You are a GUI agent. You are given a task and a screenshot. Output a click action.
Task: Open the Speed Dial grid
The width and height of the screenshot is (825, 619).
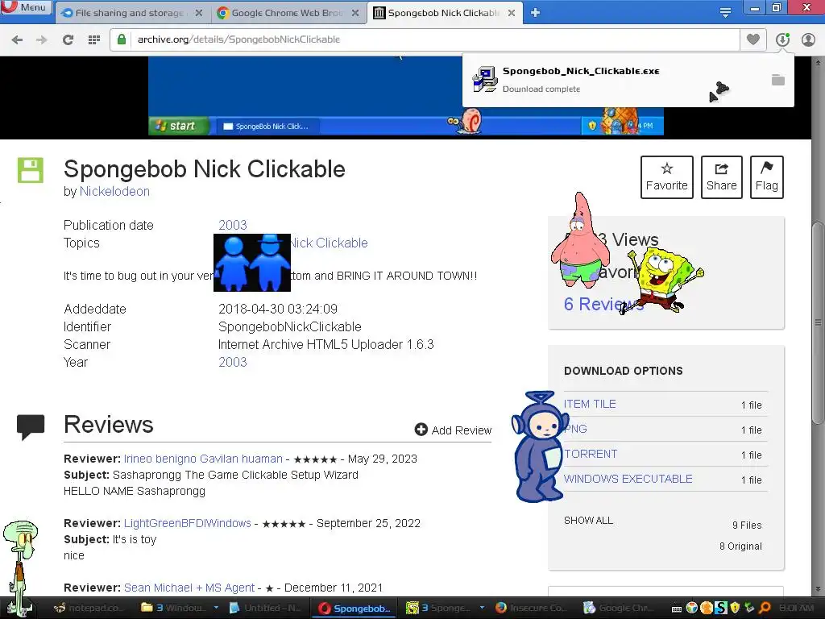click(x=94, y=39)
